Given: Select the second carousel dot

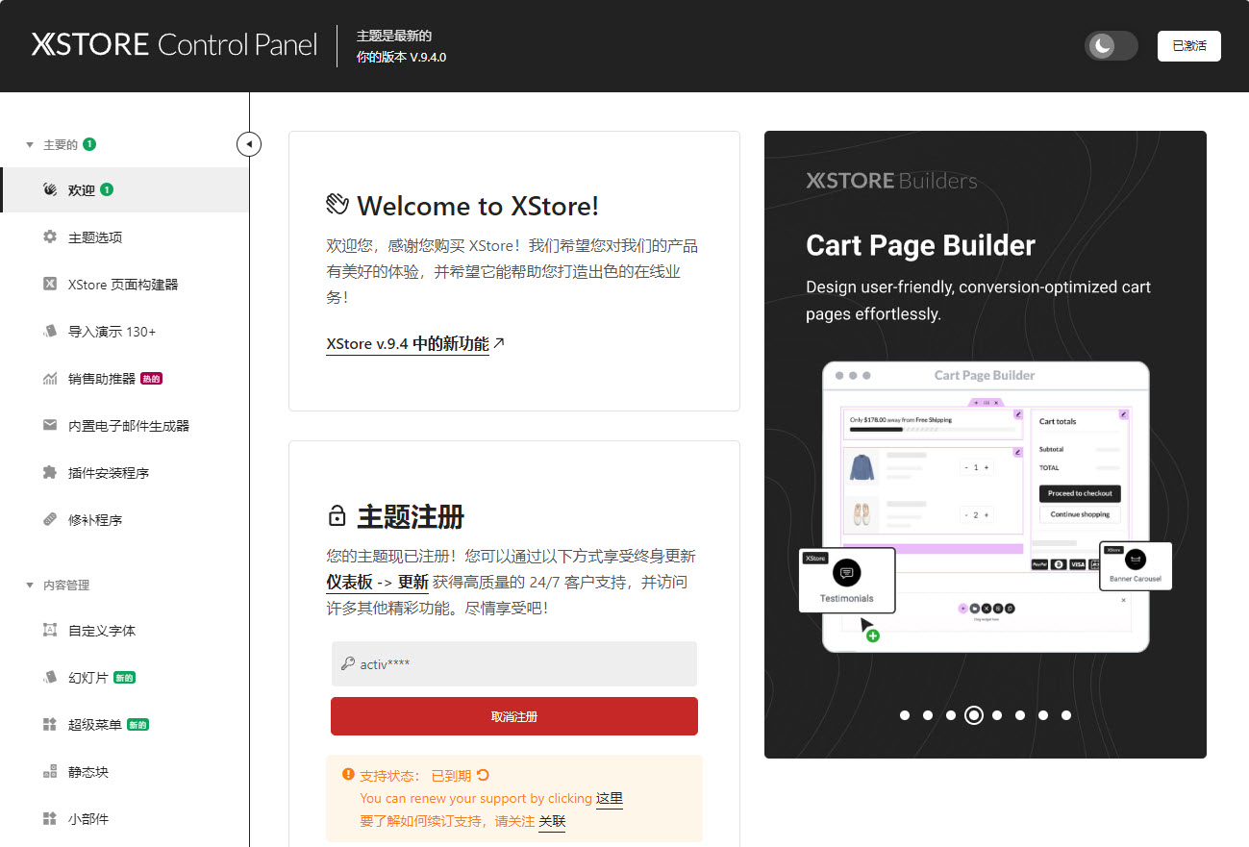Looking at the screenshot, I should coord(927,714).
